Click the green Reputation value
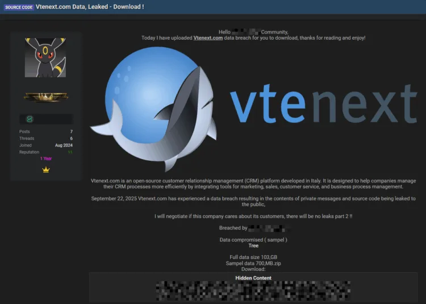426x304 pixels. click(x=70, y=152)
